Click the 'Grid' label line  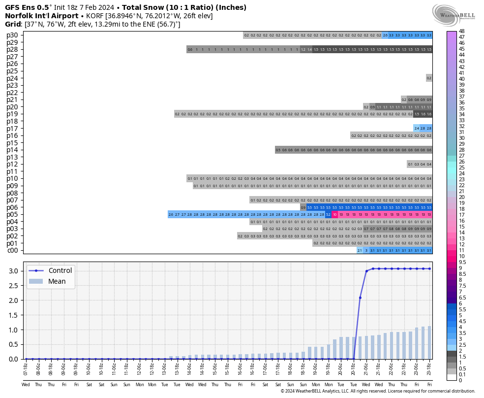click(92, 24)
